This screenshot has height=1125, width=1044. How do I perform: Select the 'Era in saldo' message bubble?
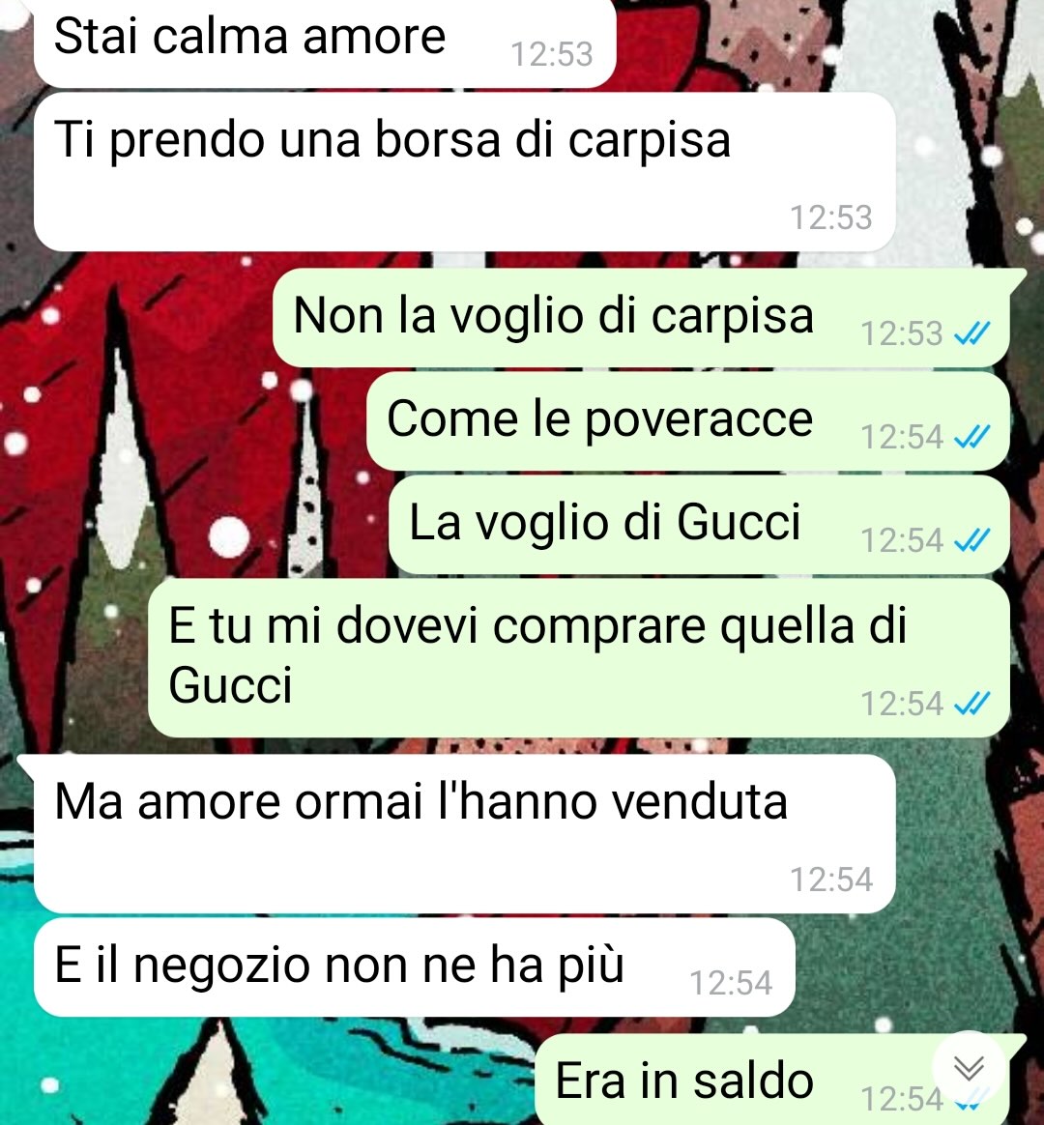click(x=772, y=1080)
